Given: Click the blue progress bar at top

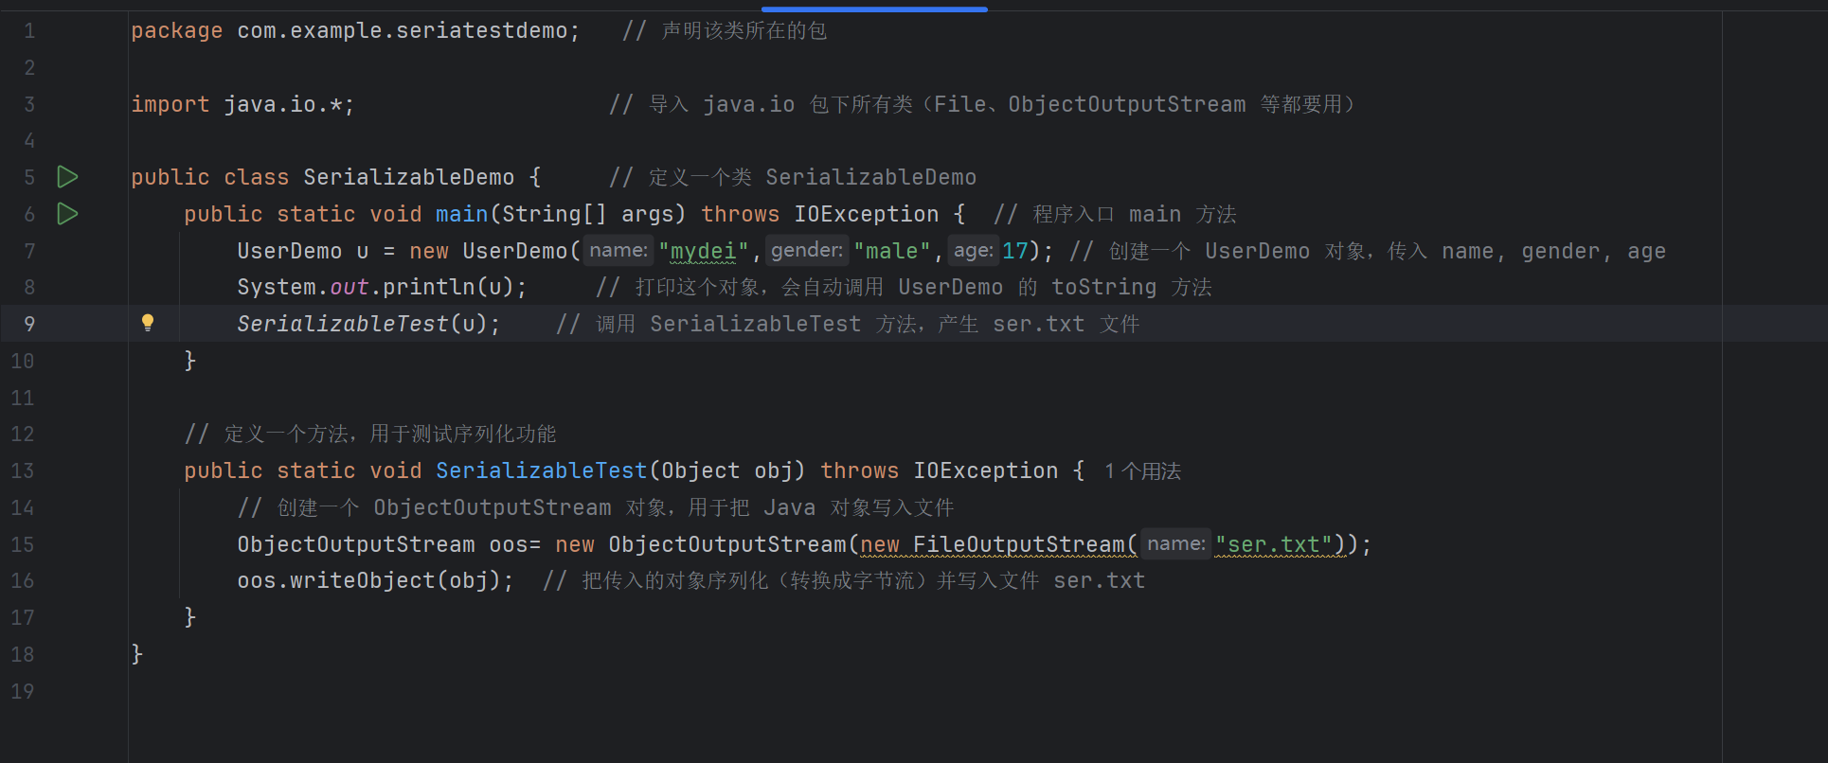Looking at the screenshot, I should pos(874,9).
